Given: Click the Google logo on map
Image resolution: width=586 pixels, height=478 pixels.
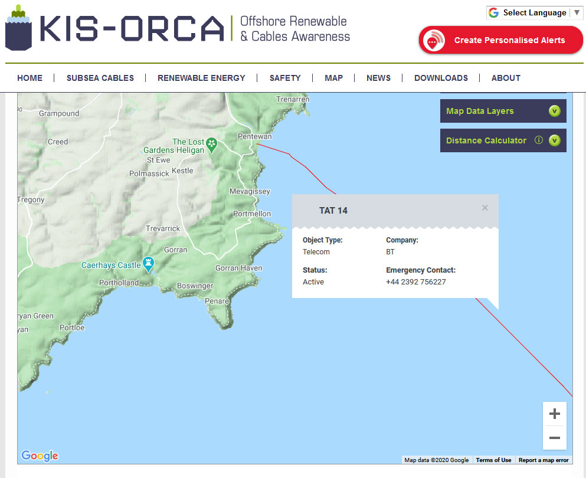Looking at the screenshot, I should point(40,455).
